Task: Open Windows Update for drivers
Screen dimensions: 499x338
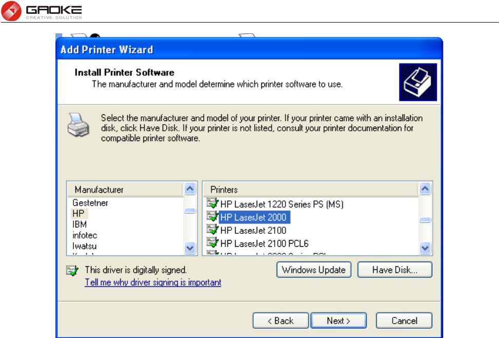Action: (x=314, y=270)
